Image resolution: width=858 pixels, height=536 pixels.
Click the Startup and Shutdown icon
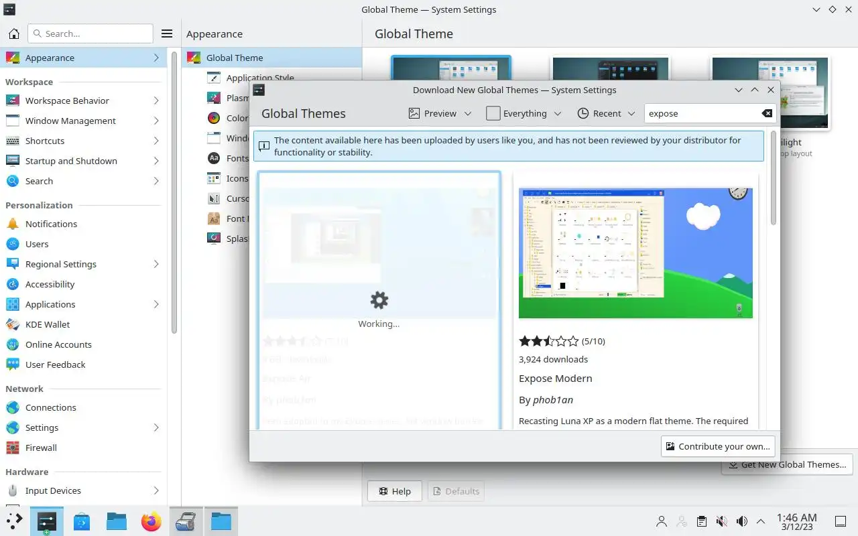pyautogui.click(x=12, y=161)
